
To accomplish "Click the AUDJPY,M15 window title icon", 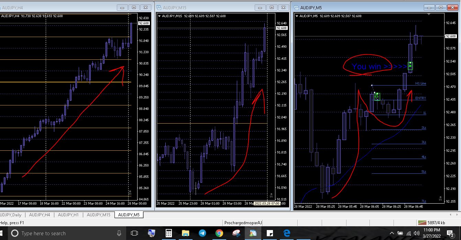I will tap(159, 7).
